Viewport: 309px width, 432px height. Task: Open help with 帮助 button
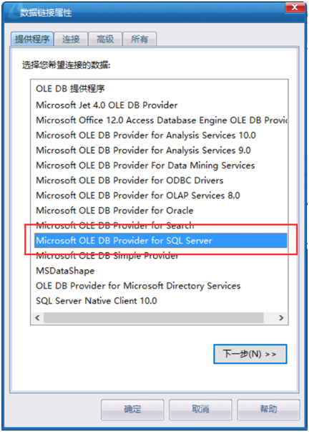(x=268, y=409)
